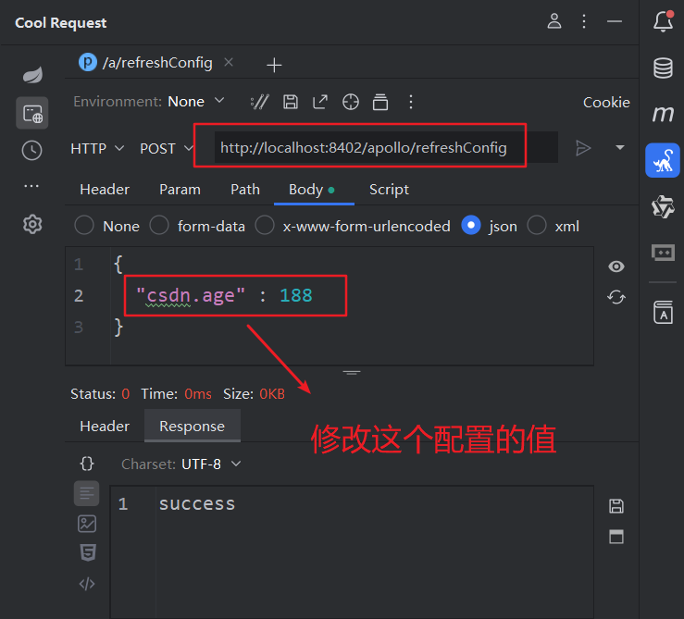The height and width of the screenshot is (619, 684).
Task: Open the translation book icon
Action: (663, 313)
